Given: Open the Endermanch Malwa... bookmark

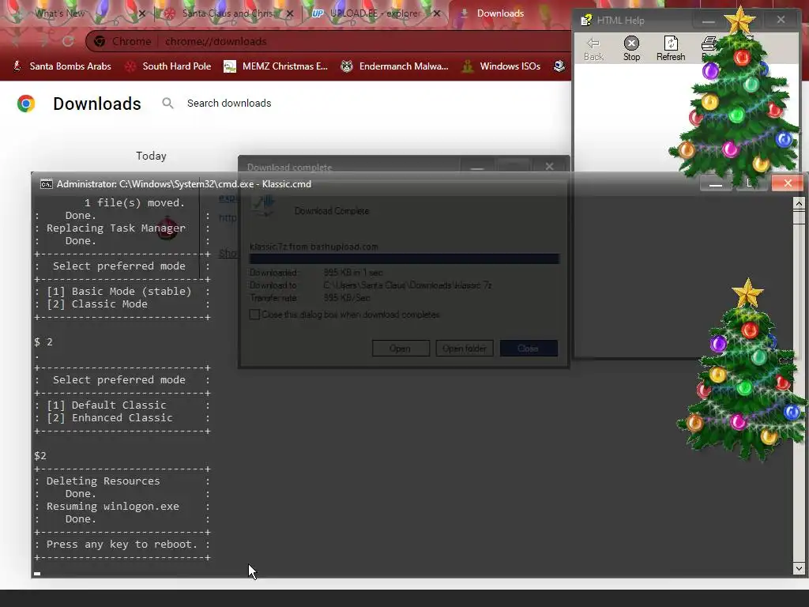Looking at the screenshot, I should (395, 66).
